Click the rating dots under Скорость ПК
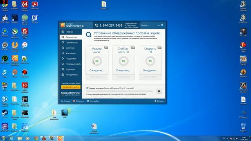 coord(150,77)
